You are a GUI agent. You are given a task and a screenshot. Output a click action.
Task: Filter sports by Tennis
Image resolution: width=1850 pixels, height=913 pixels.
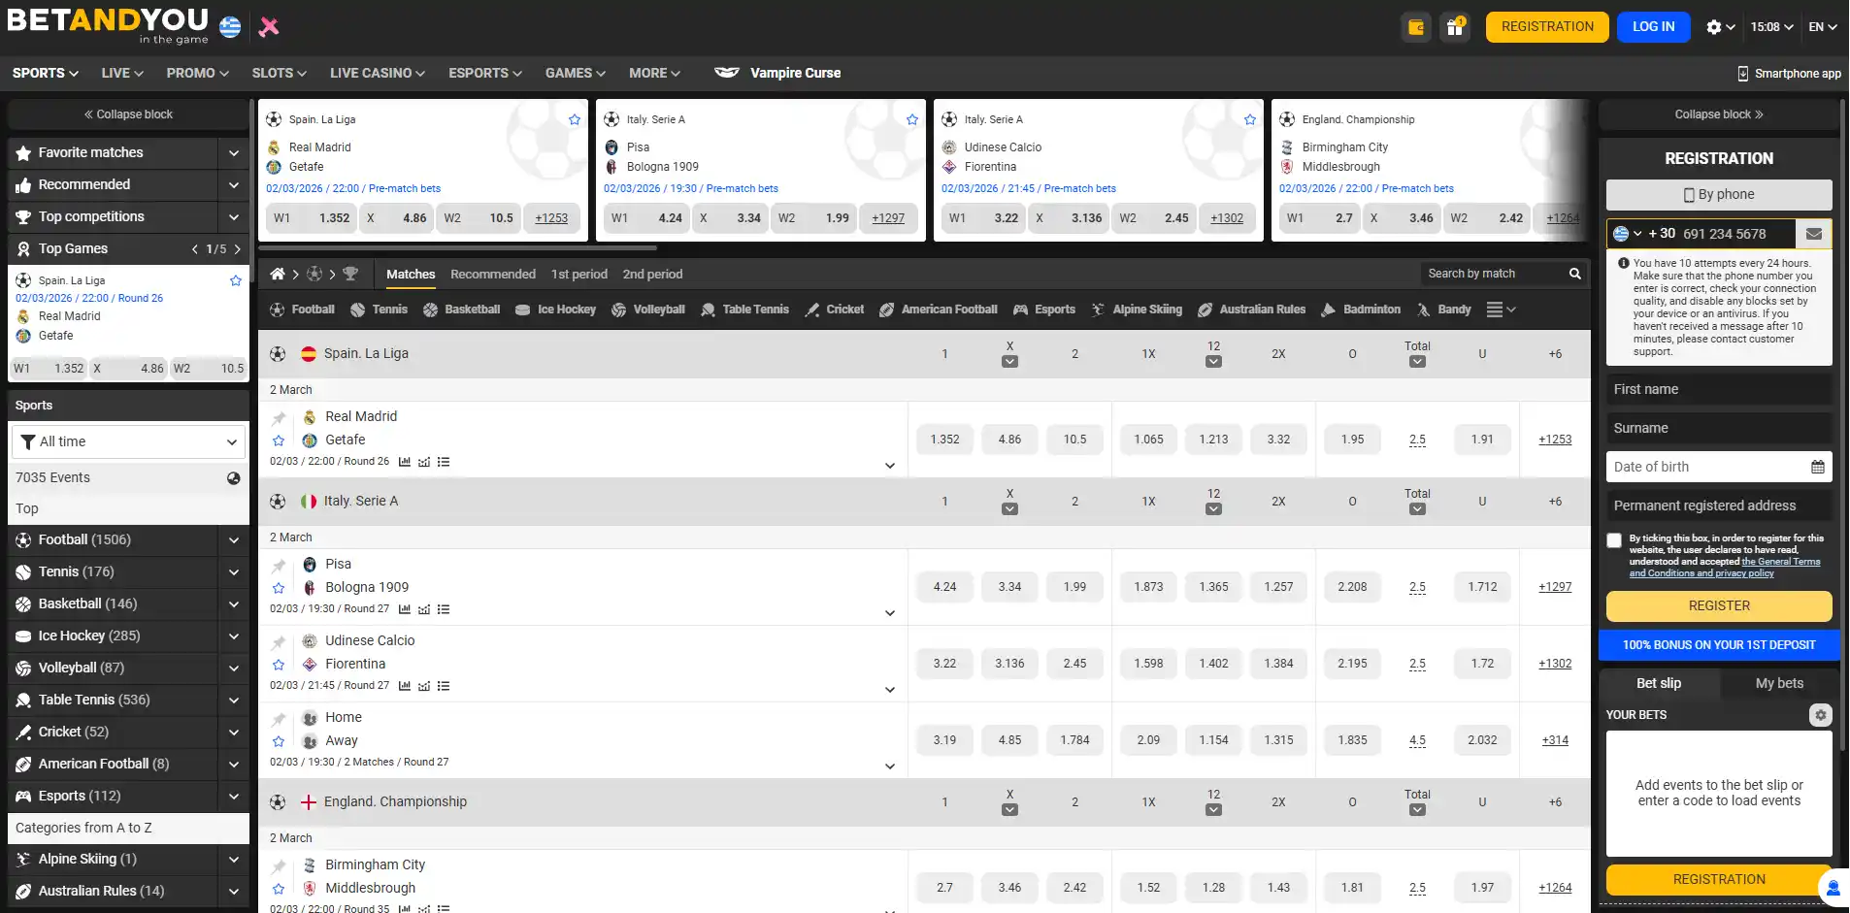[x=379, y=310]
